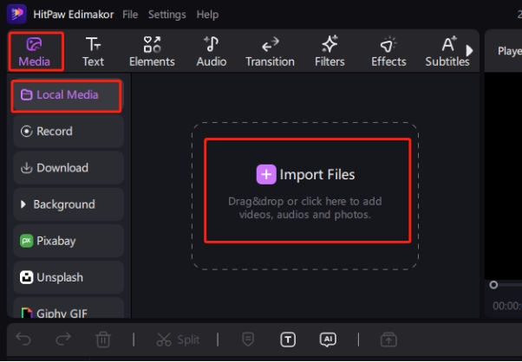The width and height of the screenshot is (522, 362).
Task: Click the purple plus Import Files icon
Action: click(x=266, y=174)
